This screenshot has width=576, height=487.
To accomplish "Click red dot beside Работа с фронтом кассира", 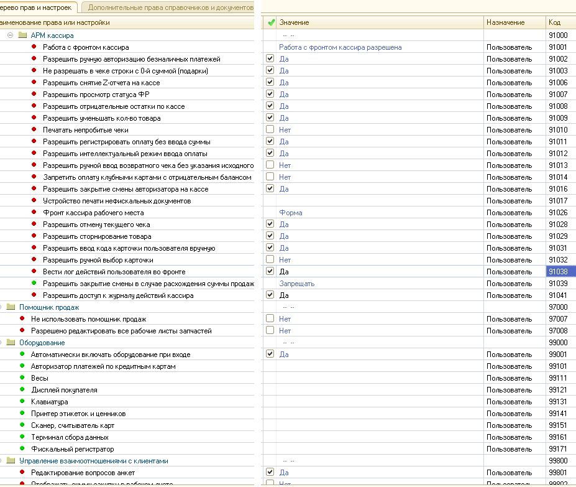I will [x=34, y=47].
